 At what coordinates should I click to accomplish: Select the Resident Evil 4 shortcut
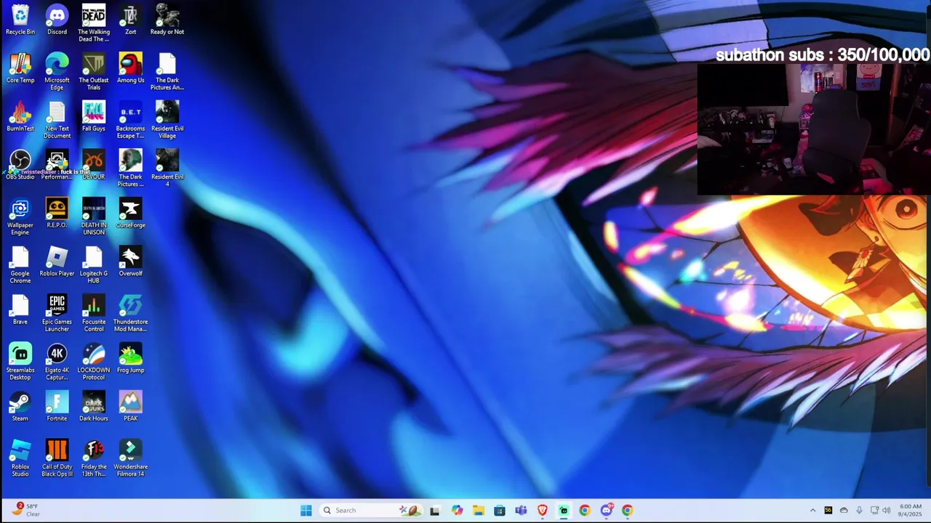(x=167, y=169)
